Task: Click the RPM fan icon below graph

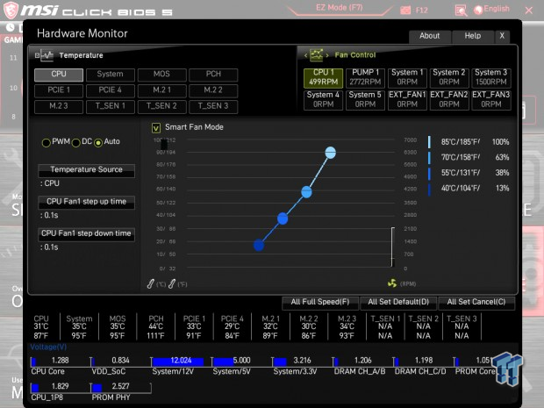Action: pos(392,283)
